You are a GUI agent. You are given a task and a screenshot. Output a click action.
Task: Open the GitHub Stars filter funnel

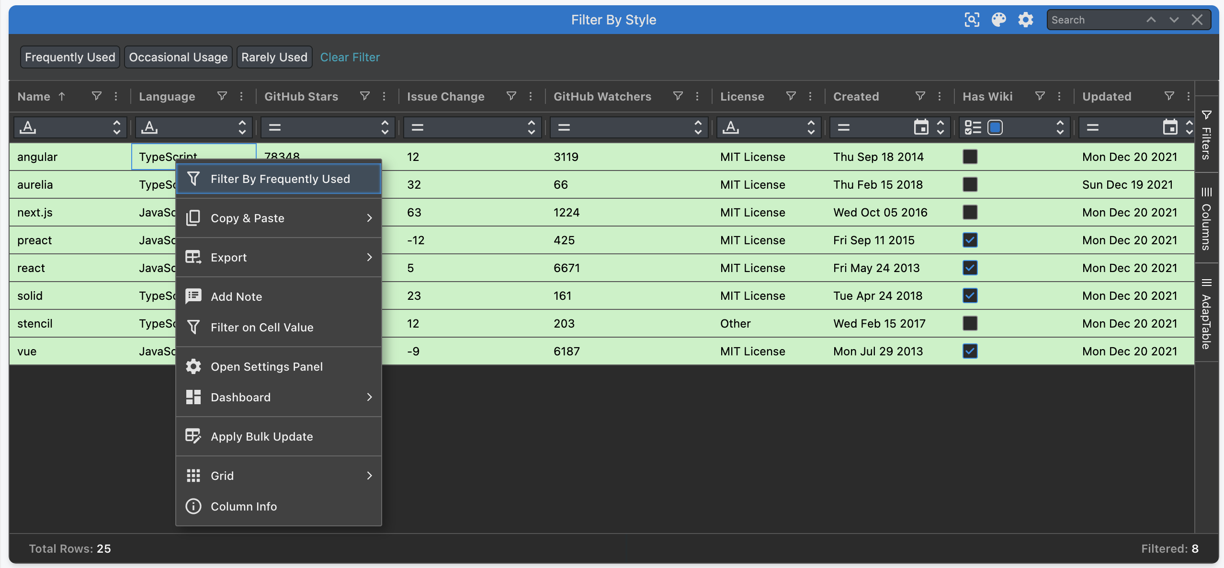pos(365,96)
